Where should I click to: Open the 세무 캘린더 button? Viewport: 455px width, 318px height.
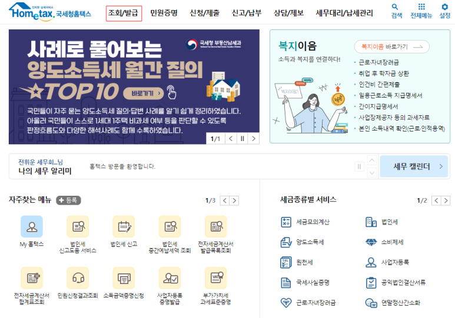[x=414, y=166]
